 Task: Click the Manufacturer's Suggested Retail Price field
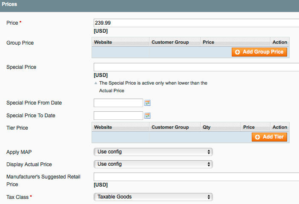(196, 177)
